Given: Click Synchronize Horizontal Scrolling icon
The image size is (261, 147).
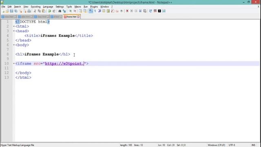Looking at the screenshot, I should pos(85,11).
